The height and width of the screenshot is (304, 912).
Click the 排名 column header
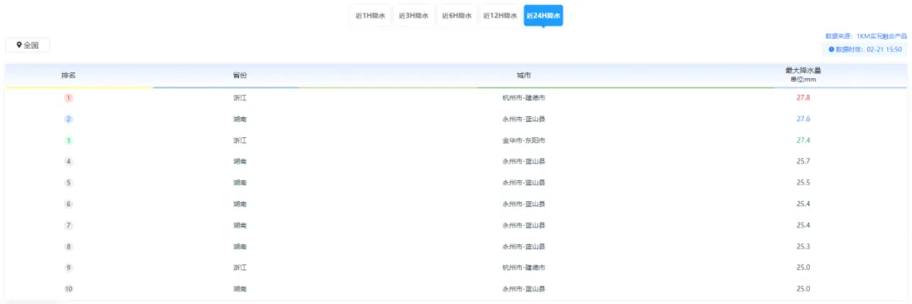click(68, 76)
